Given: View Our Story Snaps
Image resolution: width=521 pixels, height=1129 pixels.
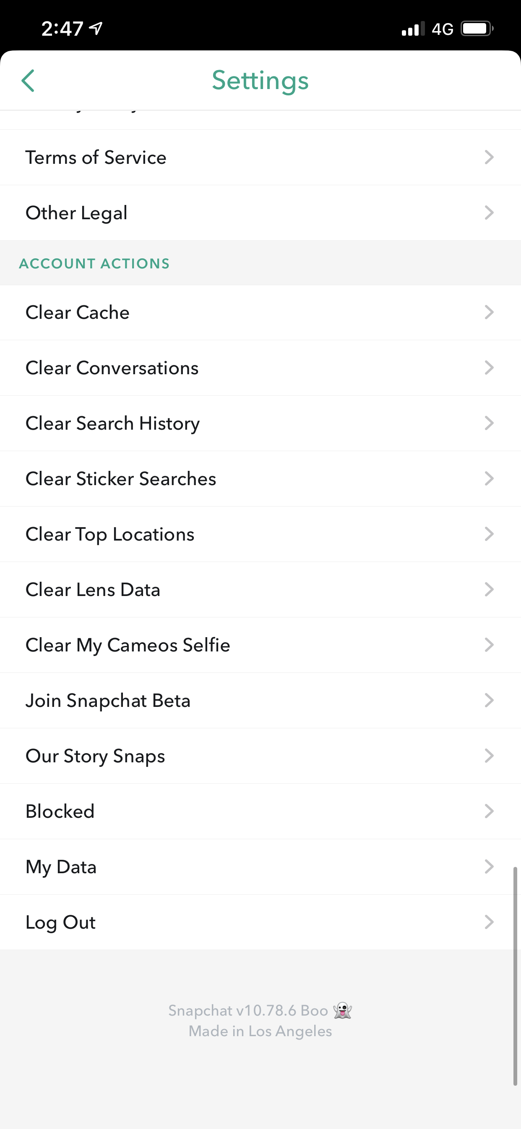Looking at the screenshot, I should 96,756.
